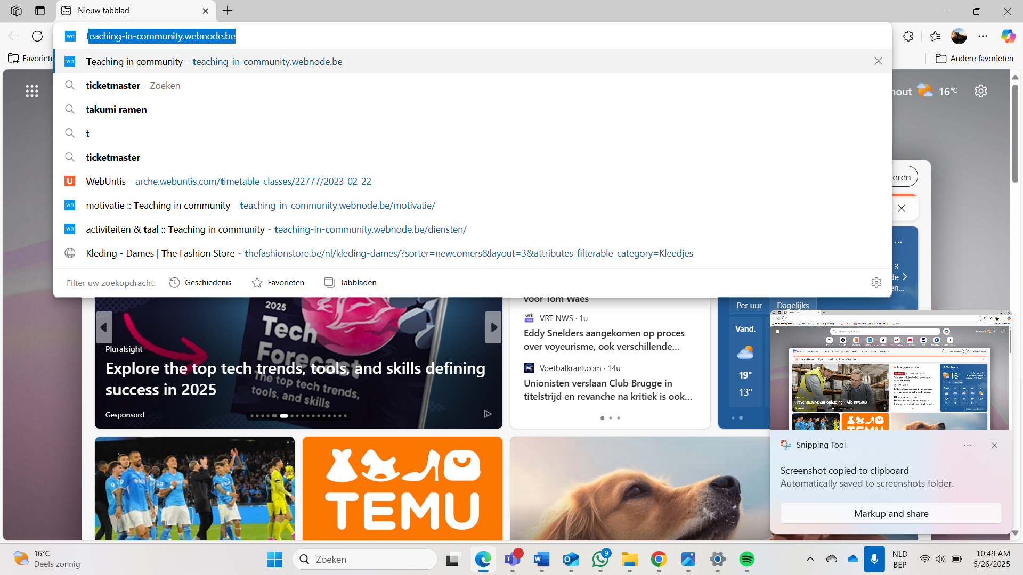Open address bar suggestion settings gear
This screenshot has height=575, width=1023.
[876, 283]
